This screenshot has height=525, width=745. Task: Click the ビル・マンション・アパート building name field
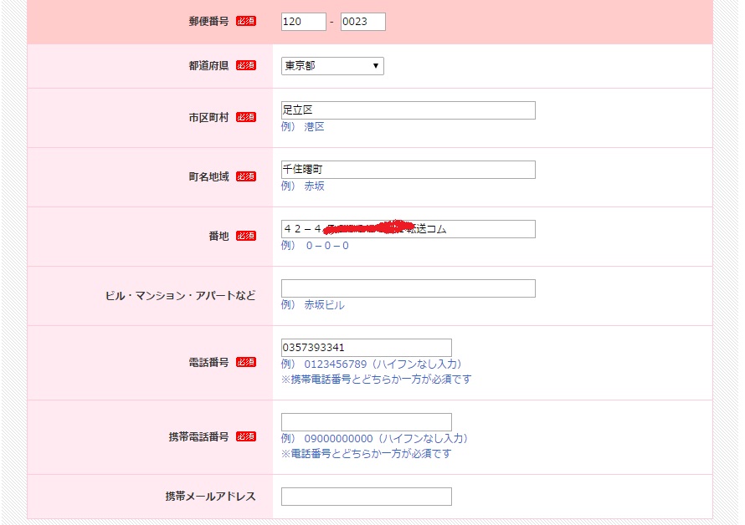[x=408, y=288]
